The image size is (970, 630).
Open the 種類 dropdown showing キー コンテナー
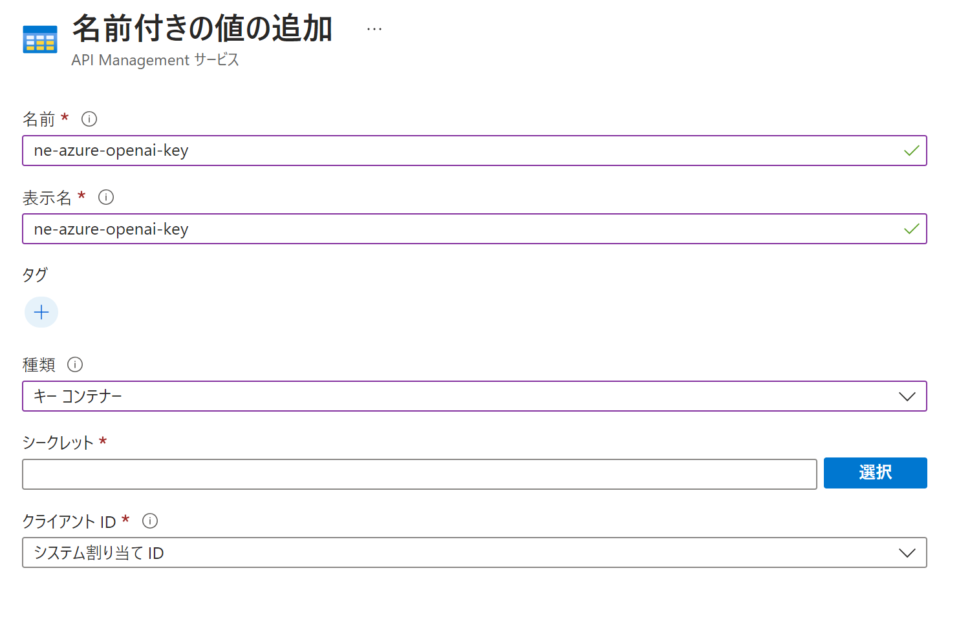point(453,396)
